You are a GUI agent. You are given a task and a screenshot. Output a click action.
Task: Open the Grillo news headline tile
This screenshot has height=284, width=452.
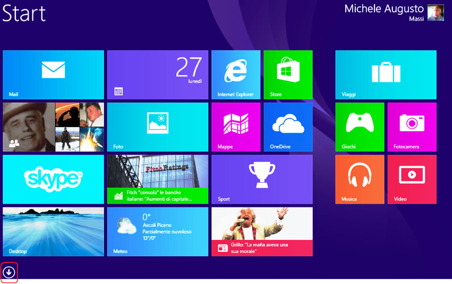(262, 231)
